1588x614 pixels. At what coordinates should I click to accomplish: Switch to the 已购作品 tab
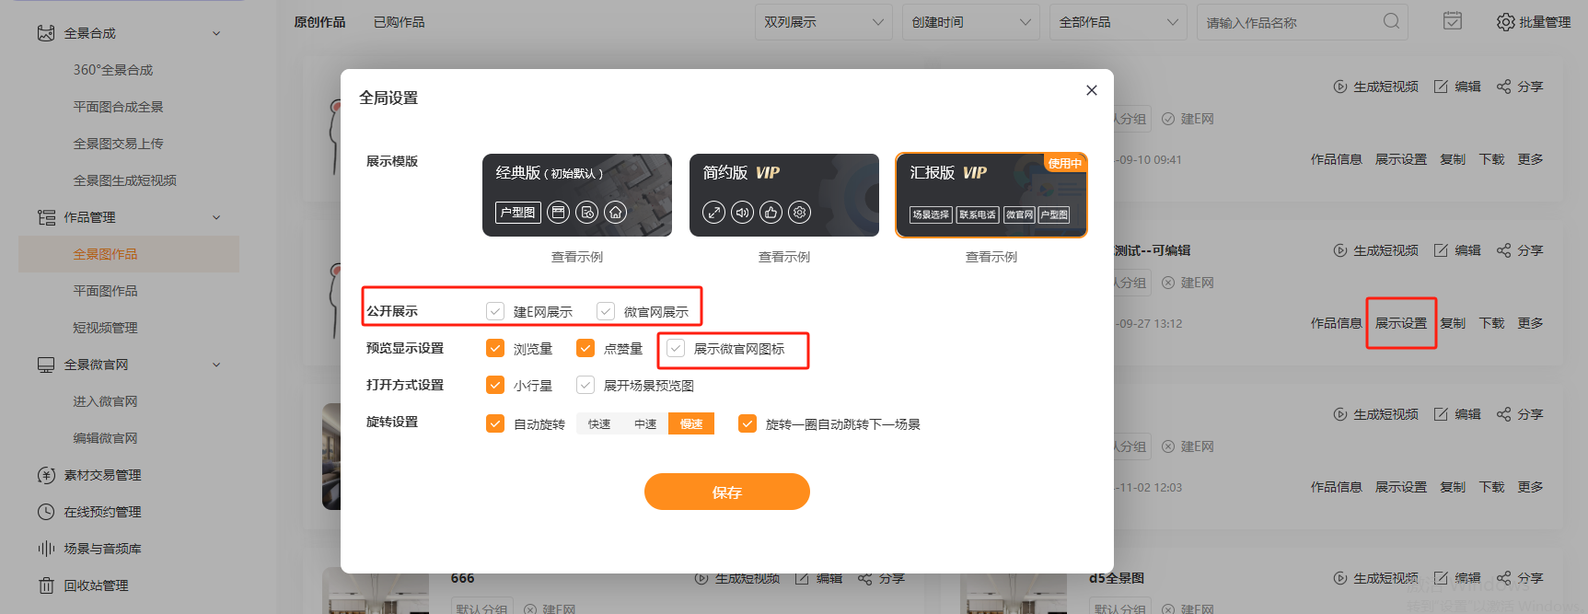point(399,22)
